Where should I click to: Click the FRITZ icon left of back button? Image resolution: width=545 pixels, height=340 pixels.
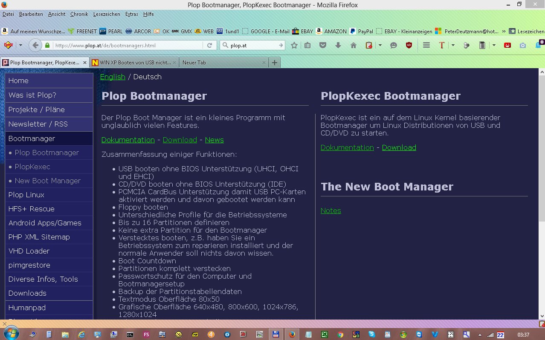9,45
